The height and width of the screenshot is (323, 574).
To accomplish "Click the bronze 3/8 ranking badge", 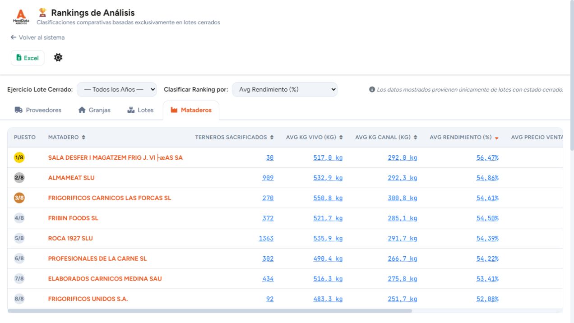I will pyautogui.click(x=19, y=198).
